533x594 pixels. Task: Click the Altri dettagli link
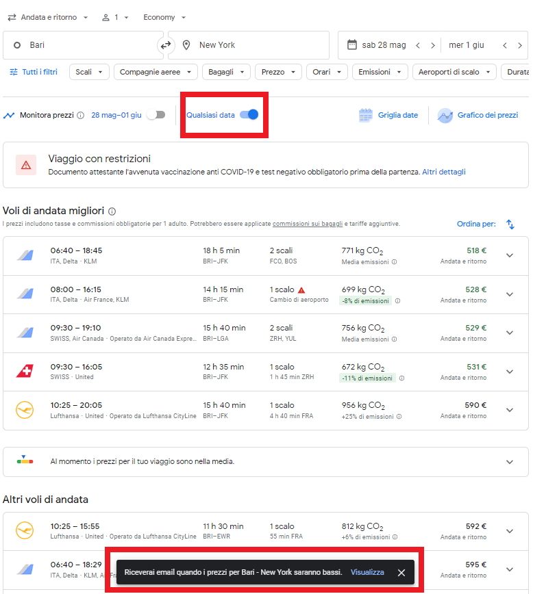point(444,172)
